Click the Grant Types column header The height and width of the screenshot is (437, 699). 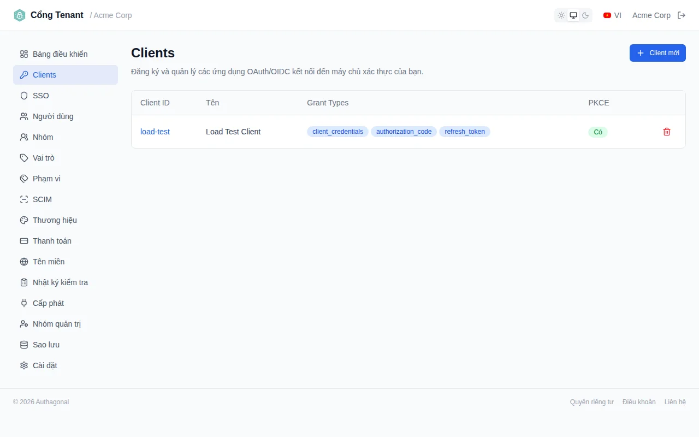(x=328, y=103)
